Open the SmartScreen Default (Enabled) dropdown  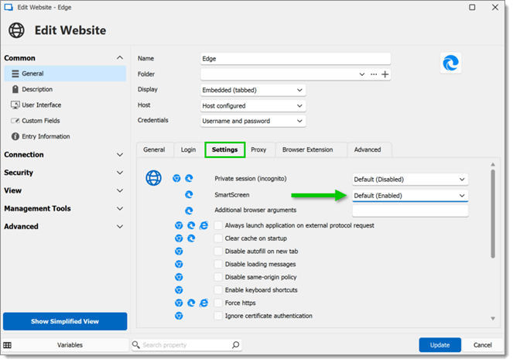coord(410,196)
